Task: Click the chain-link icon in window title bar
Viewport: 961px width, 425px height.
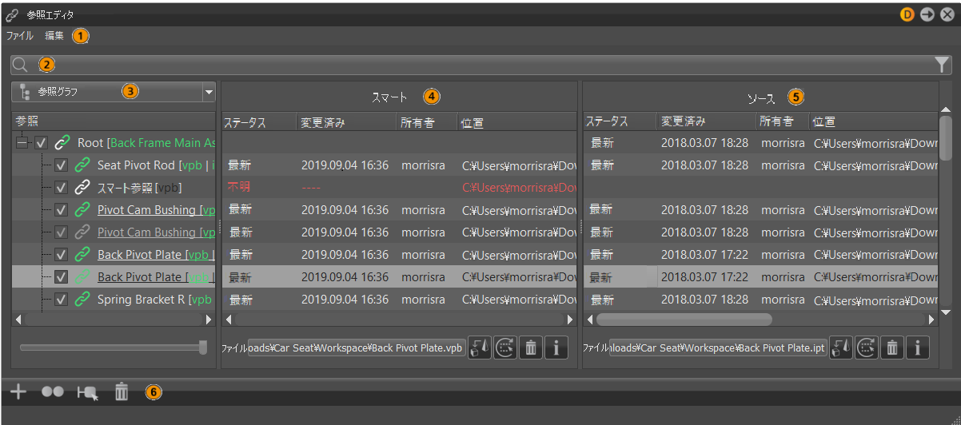Action: (x=13, y=14)
